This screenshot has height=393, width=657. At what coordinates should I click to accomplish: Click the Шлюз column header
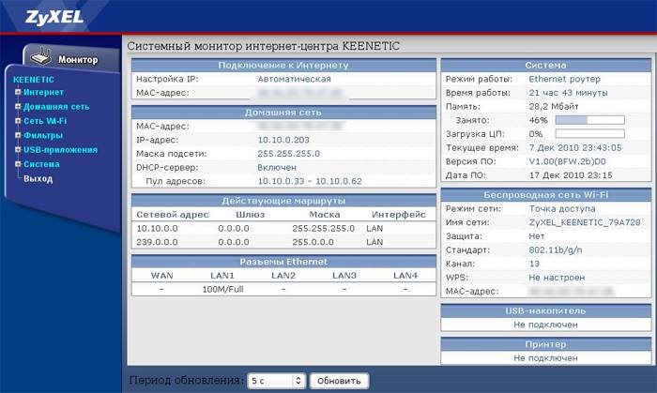point(251,215)
